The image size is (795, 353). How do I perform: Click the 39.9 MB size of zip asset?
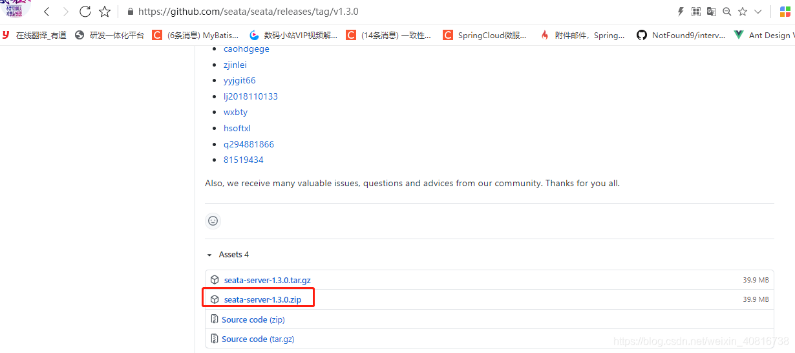point(756,300)
